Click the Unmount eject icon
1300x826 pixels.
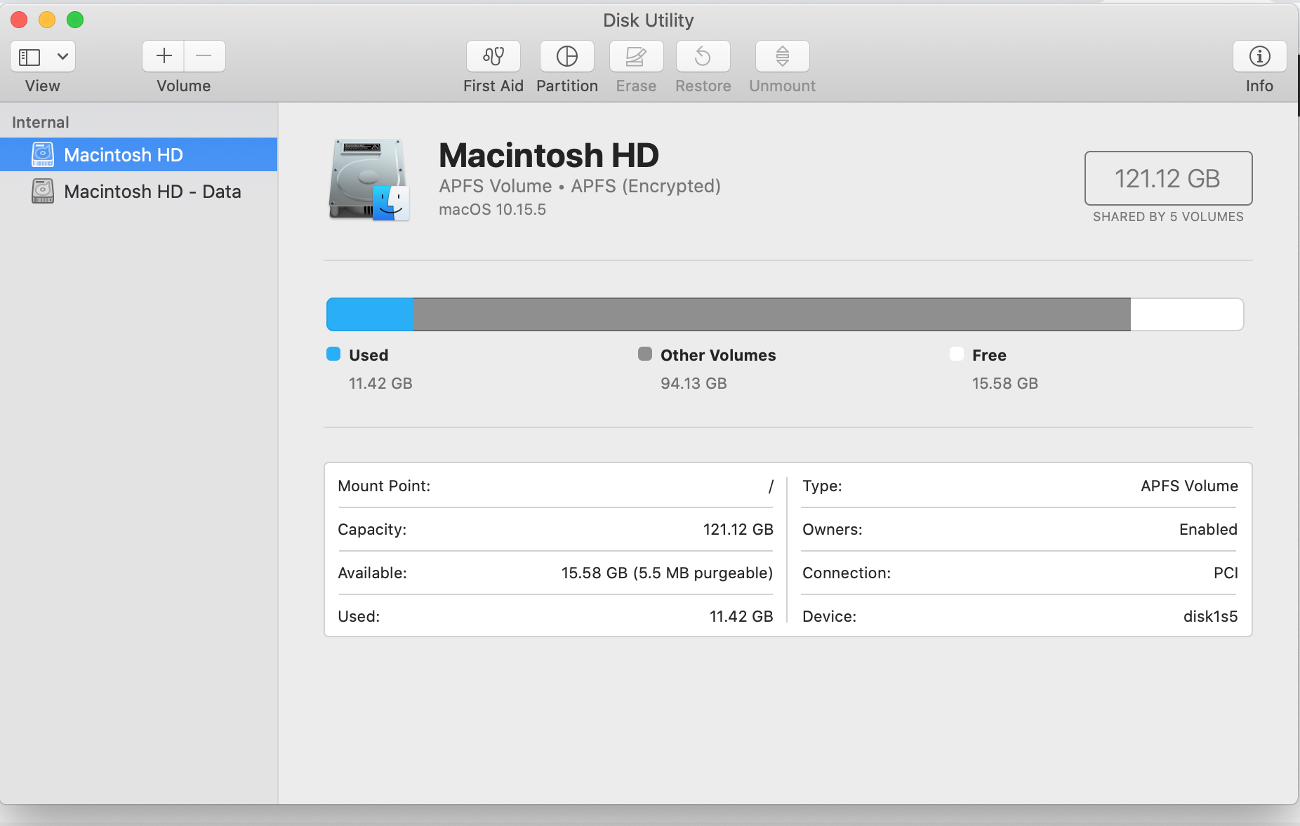click(783, 56)
